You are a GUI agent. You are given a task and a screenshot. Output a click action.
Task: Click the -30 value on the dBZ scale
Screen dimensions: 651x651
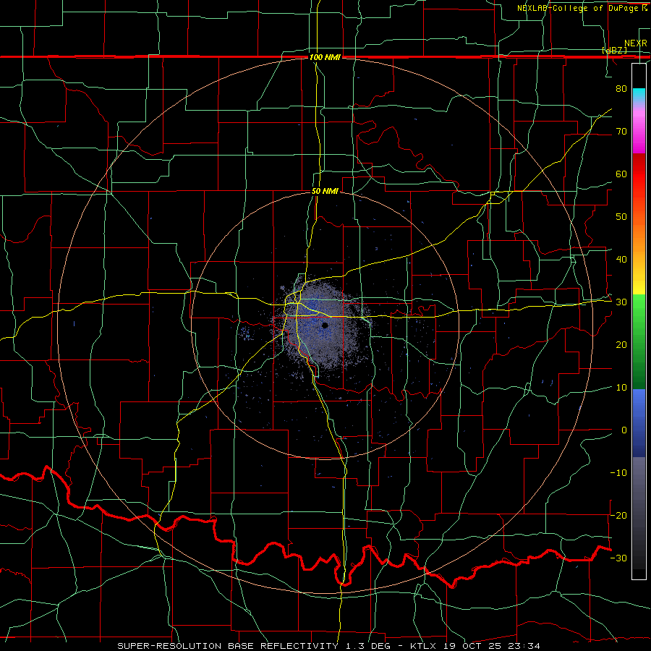click(618, 558)
